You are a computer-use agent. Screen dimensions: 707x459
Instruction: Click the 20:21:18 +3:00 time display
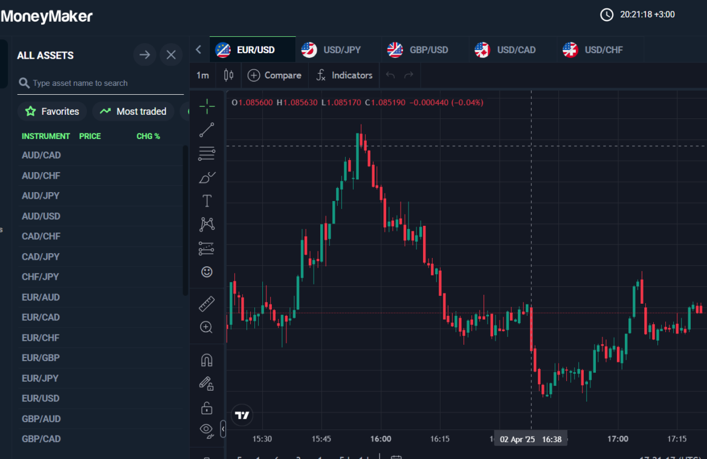pyautogui.click(x=647, y=14)
